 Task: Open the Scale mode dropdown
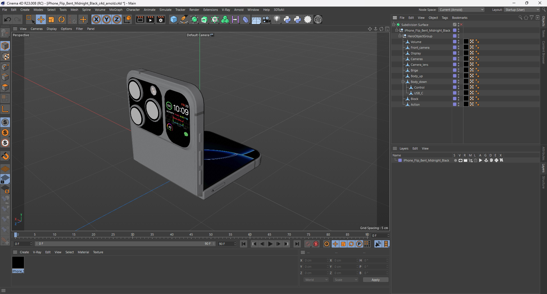[x=346, y=280]
